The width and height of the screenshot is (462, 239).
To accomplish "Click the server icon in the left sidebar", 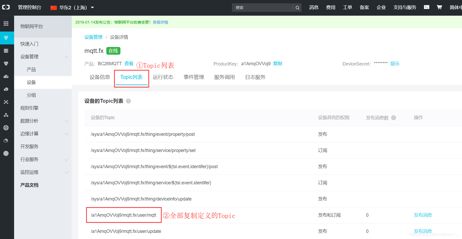I will click(6, 51).
